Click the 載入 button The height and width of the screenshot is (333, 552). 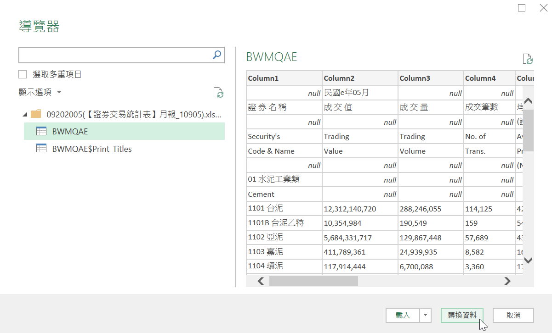pyautogui.click(x=403, y=315)
